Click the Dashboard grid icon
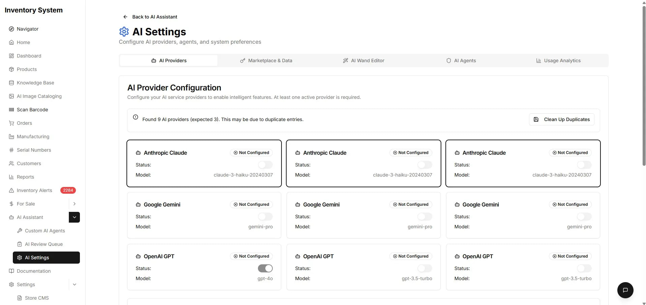This screenshot has width=646, height=305. [x=11, y=56]
